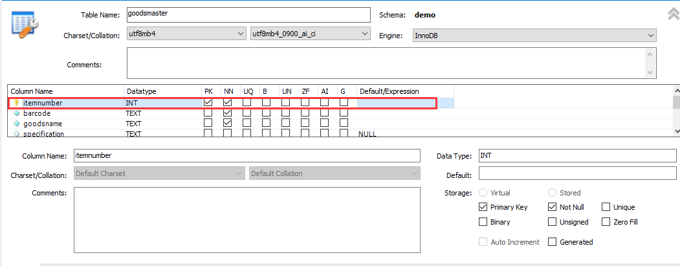Click the Column Name grid header
The image size is (680, 266).
tap(32, 91)
